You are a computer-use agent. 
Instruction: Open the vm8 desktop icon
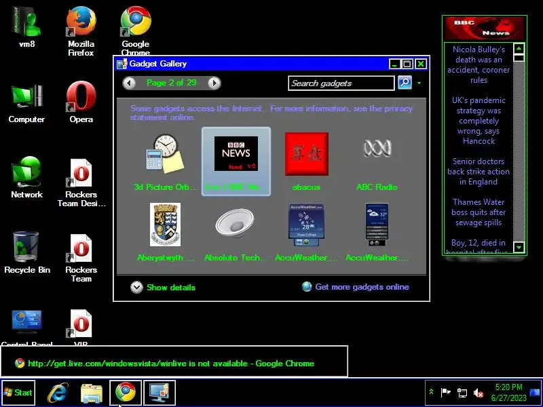click(26, 27)
